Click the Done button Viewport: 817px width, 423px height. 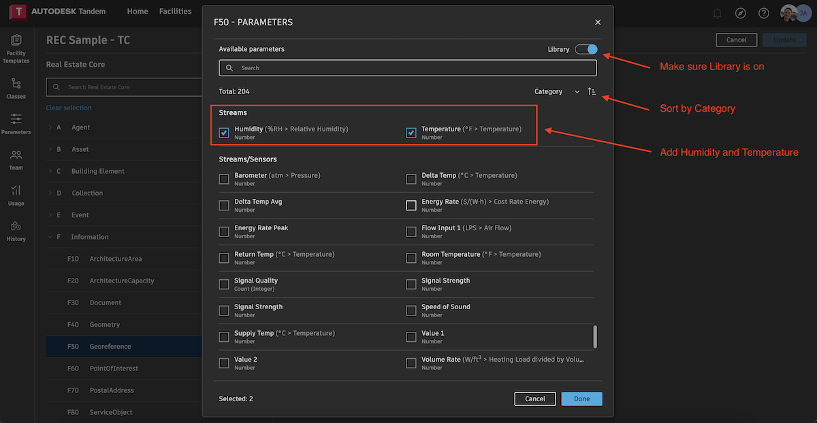coord(581,398)
